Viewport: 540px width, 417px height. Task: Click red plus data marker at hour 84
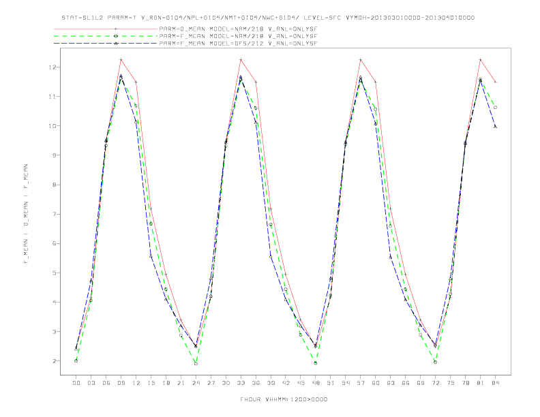coord(495,82)
